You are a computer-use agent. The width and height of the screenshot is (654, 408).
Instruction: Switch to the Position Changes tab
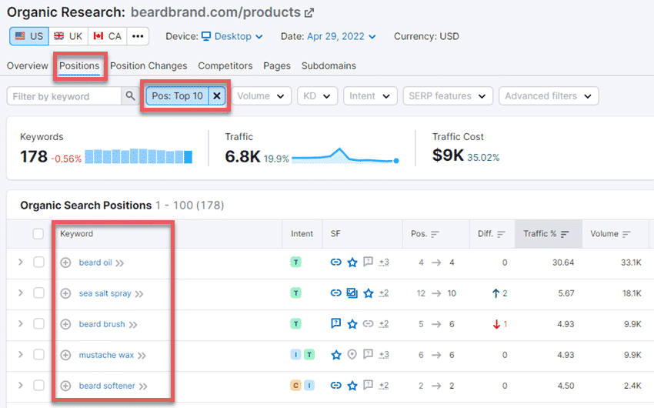coord(148,65)
